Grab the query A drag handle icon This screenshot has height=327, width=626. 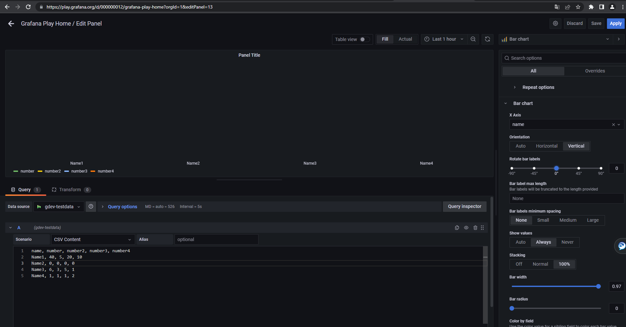pyautogui.click(x=482, y=228)
